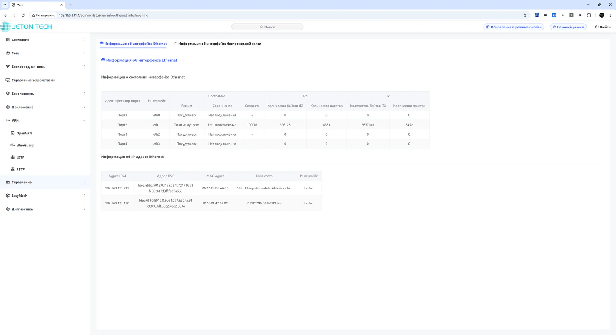Expand the EasyMesh chevron
Screen dimensions: 616x335
84,196
